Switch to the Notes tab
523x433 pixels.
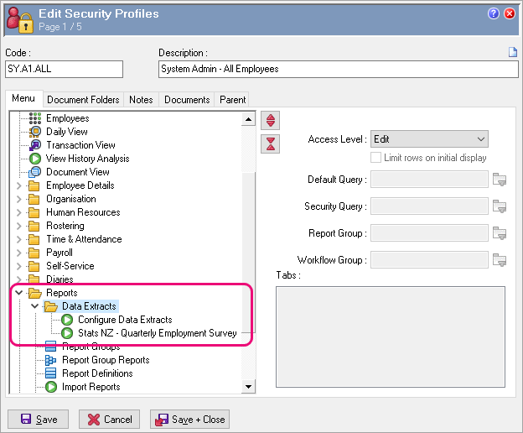pyautogui.click(x=141, y=100)
